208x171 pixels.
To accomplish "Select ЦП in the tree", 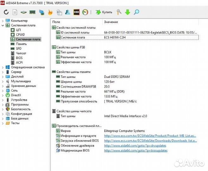I will pyautogui.click(x=16, y=30).
